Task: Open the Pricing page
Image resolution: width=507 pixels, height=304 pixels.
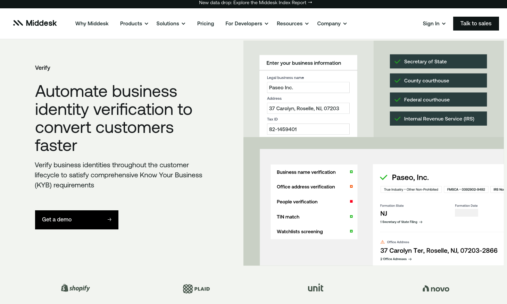Action: point(206,24)
